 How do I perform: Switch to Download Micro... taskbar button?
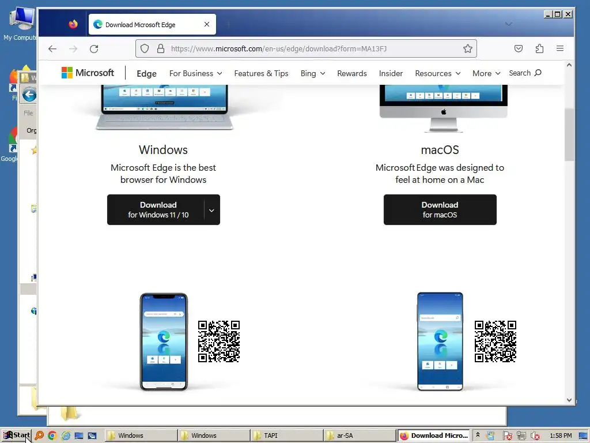pos(433,436)
